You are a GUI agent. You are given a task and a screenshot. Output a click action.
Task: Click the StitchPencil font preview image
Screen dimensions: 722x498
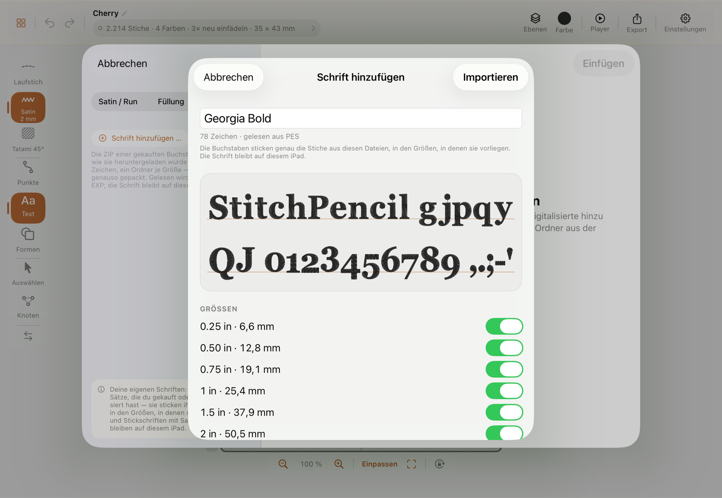click(x=361, y=232)
